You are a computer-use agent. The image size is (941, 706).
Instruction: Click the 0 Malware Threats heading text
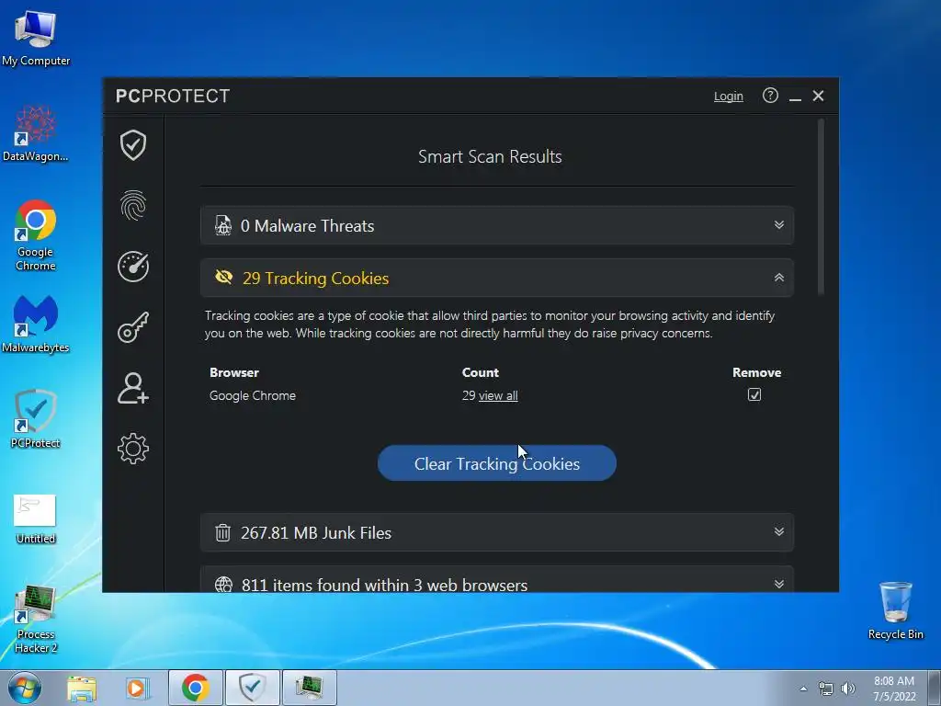pos(307,226)
